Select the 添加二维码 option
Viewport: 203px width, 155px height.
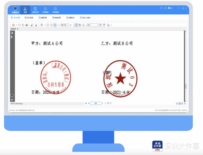point(85,18)
